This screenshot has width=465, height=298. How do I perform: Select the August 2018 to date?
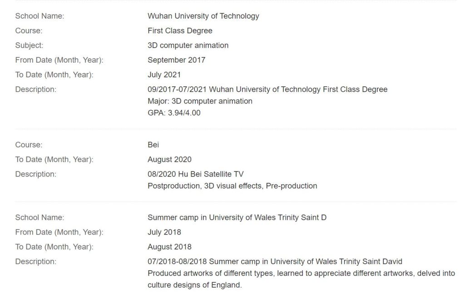click(x=169, y=247)
